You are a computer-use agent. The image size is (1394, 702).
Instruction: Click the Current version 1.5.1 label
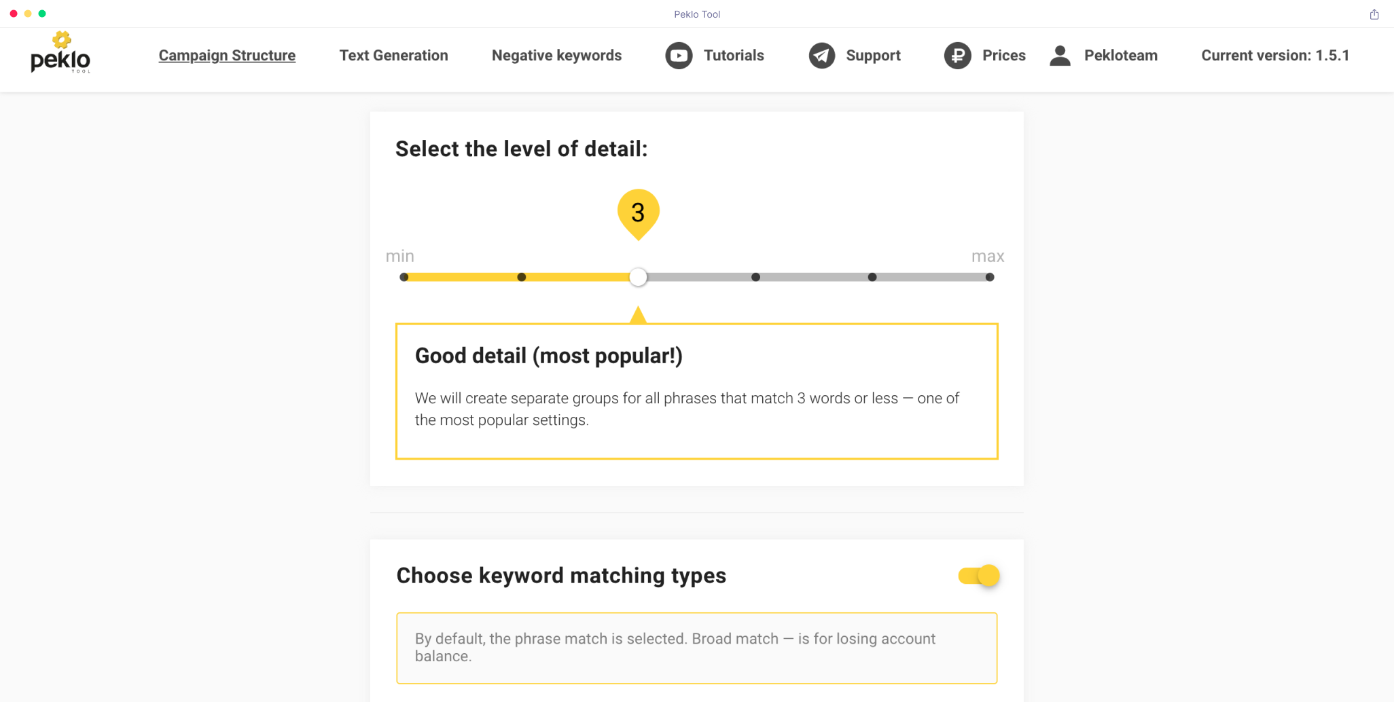(1275, 56)
